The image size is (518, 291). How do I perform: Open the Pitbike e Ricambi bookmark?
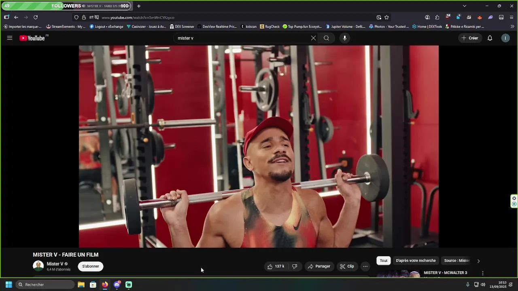(465, 27)
